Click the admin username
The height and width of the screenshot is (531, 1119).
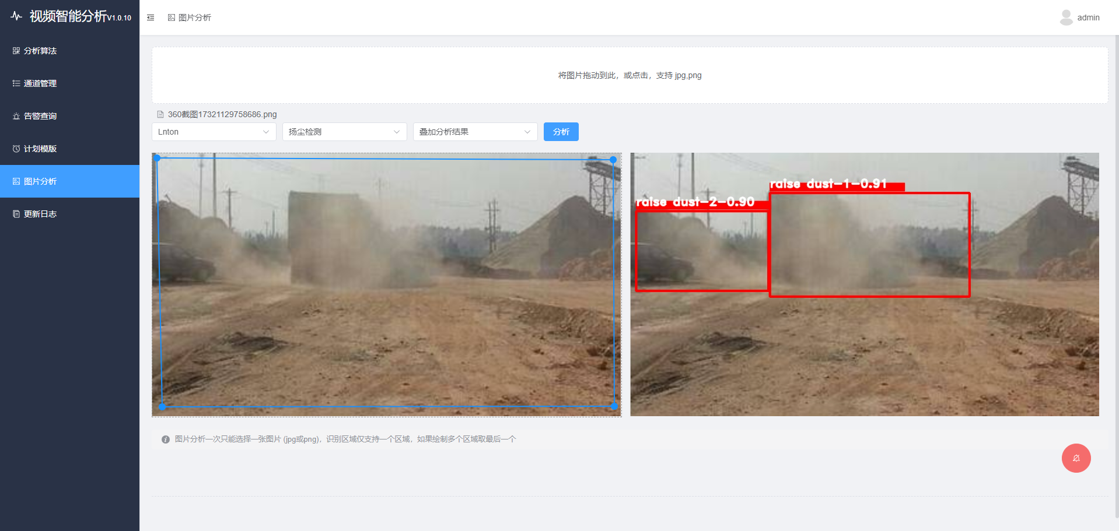[x=1089, y=17]
